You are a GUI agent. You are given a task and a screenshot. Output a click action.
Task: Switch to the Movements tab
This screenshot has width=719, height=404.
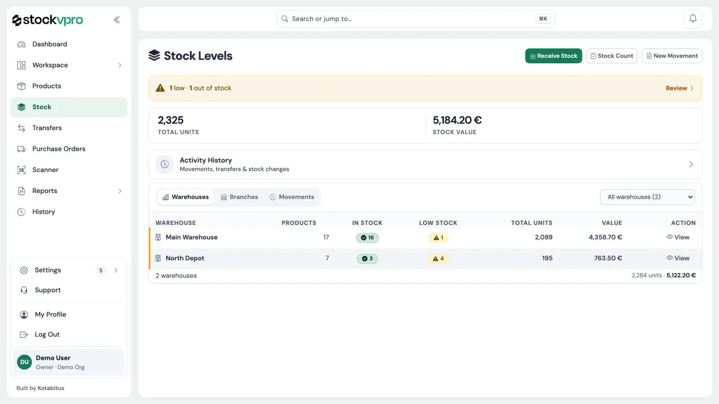click(292, 197)
